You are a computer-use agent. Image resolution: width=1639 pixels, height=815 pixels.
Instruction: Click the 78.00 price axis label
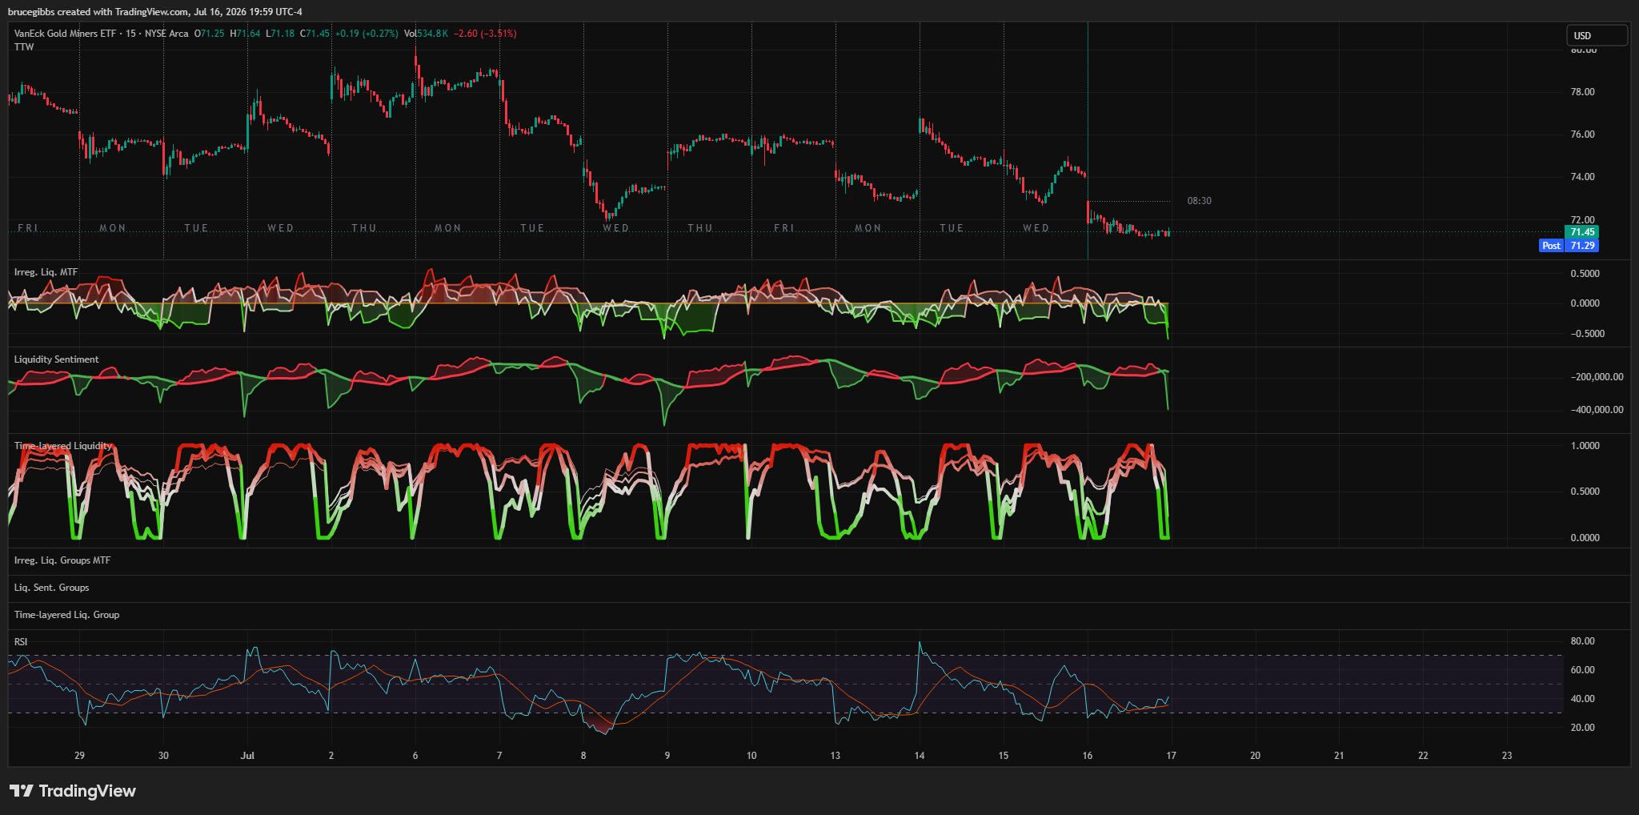click(1583, 92)
